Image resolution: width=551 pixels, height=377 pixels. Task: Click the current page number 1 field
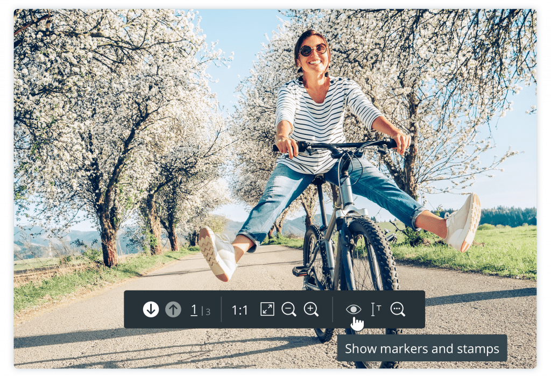194,310
